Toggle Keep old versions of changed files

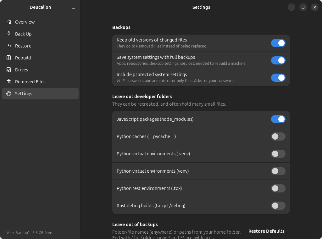[278, 43]
